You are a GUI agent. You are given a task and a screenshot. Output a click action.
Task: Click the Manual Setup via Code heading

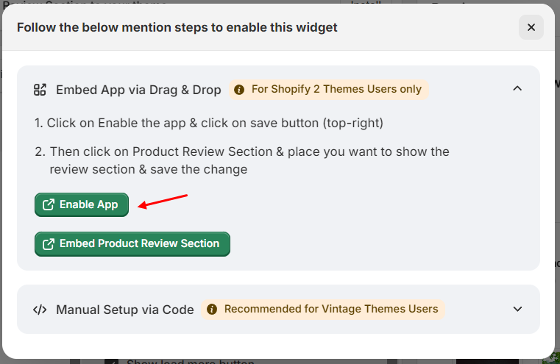125,309
